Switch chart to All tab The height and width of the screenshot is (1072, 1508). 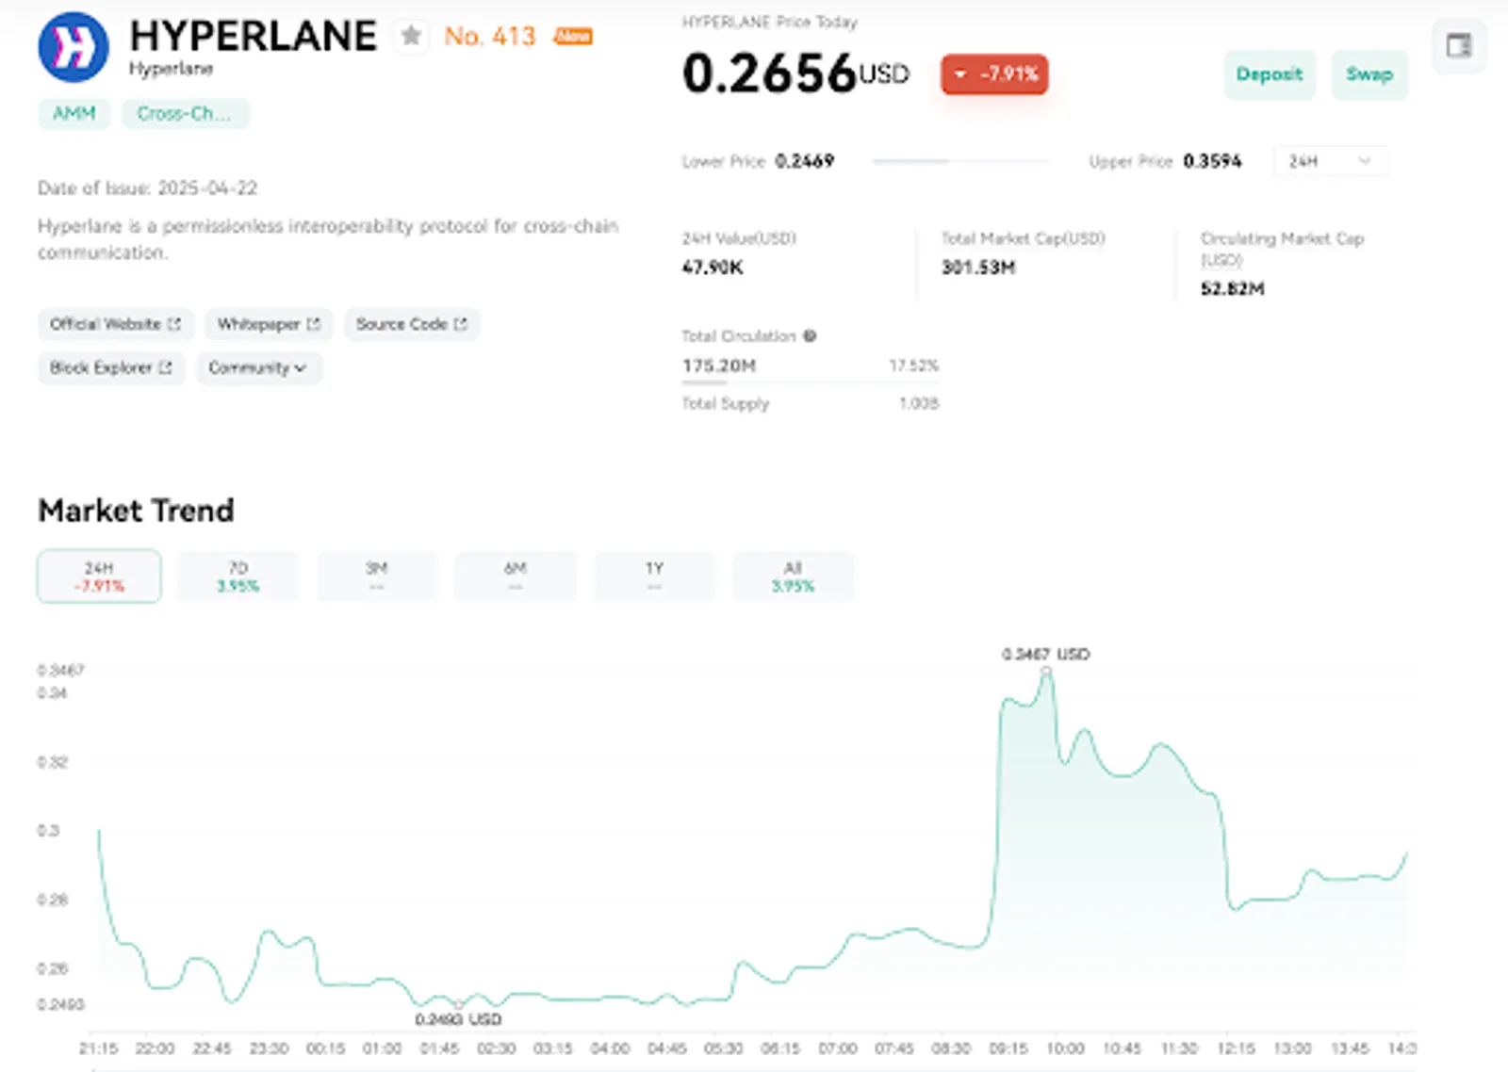tap(793, 577)
